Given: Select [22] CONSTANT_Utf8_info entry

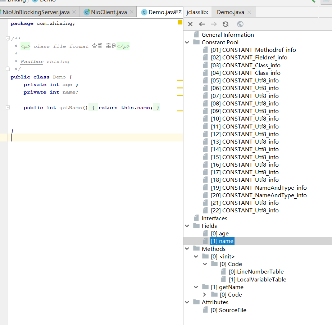Looking at the screenshot, I should click(x=245, y=211).
